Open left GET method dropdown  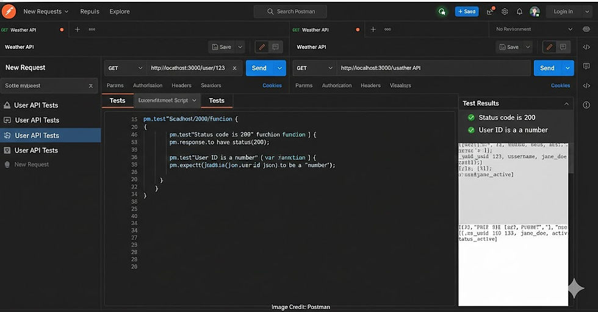[125, 68]
